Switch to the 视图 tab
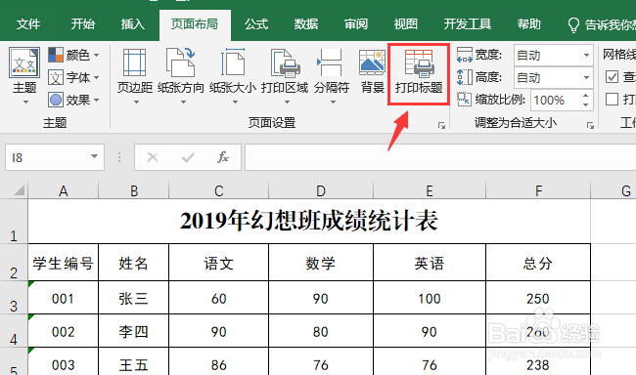 click(x=406, y=24)
